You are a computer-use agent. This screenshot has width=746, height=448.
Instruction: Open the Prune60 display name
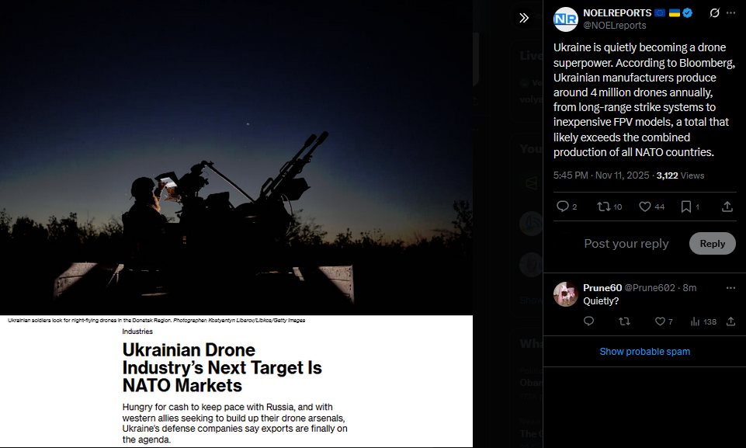(602, 287)
